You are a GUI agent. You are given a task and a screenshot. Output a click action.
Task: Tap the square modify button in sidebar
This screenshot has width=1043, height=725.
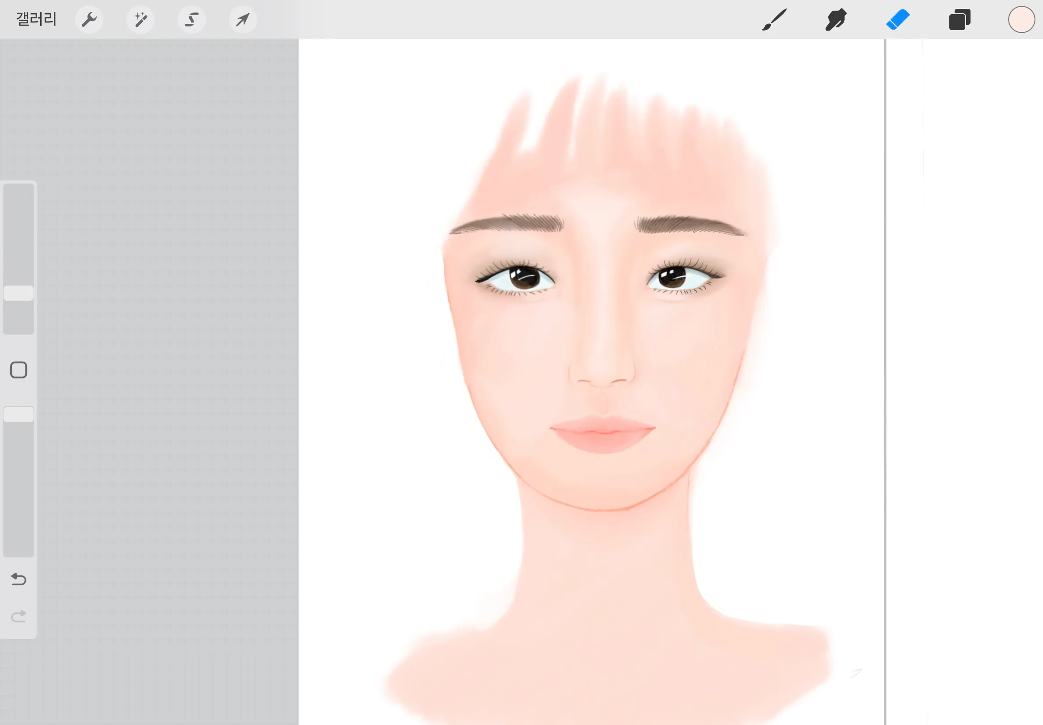pyautogui.click(x=19, y=370)
